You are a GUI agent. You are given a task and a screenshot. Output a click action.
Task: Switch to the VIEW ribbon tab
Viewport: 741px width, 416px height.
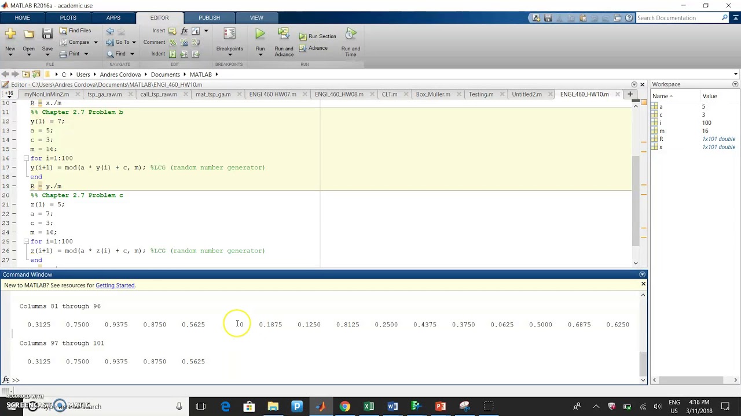pos(256,18)
